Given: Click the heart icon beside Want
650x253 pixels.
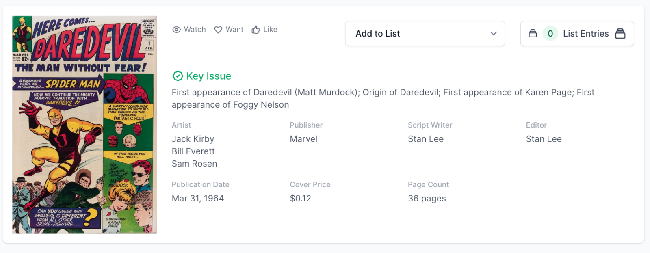Looking at the screenshot, I should click(x=218, y=29).
